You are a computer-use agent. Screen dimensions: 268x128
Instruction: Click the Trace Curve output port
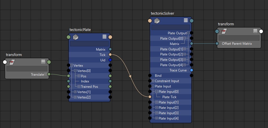(x=192, y=70)
